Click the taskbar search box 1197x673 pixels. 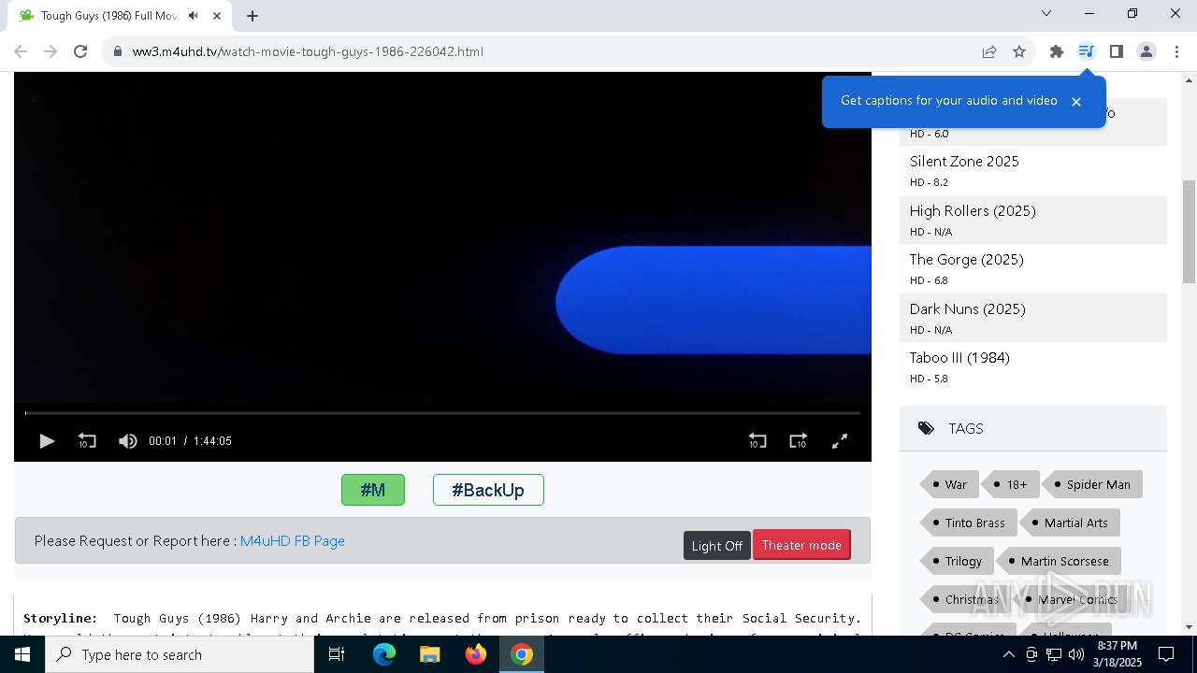point(180,654)
